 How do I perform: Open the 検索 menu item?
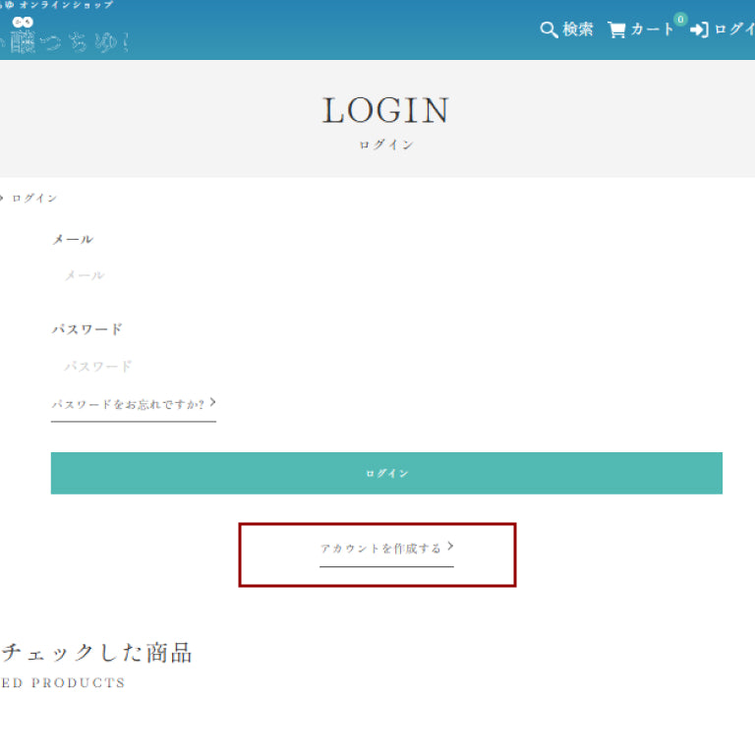click(x=578, y=29)
